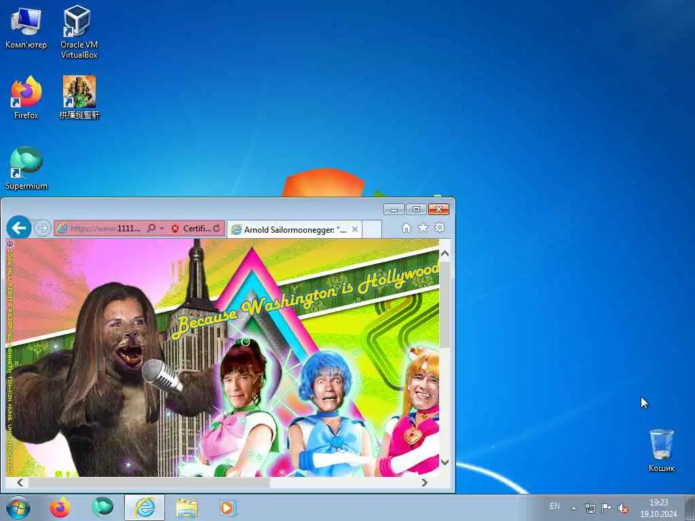The image size is (695, 521).
Task: Click the page icon in the address bar
Action: [62, 229]
